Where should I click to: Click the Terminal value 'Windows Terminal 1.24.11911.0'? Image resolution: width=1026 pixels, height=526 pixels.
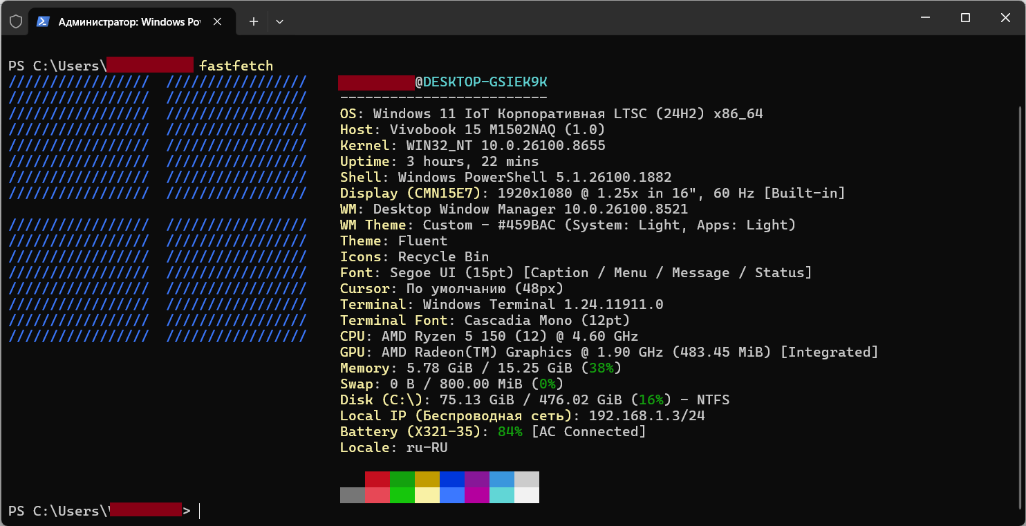(543, 304)
